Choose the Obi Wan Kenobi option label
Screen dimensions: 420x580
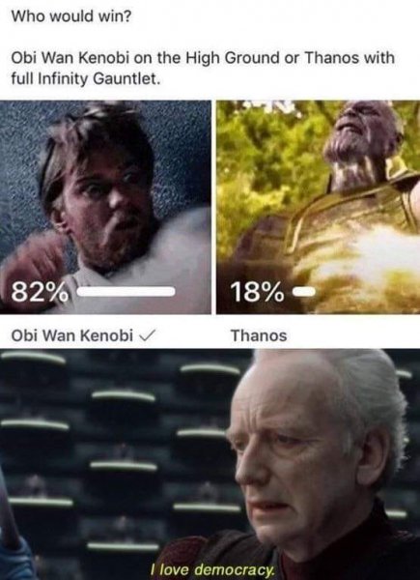tap(72, 335)
